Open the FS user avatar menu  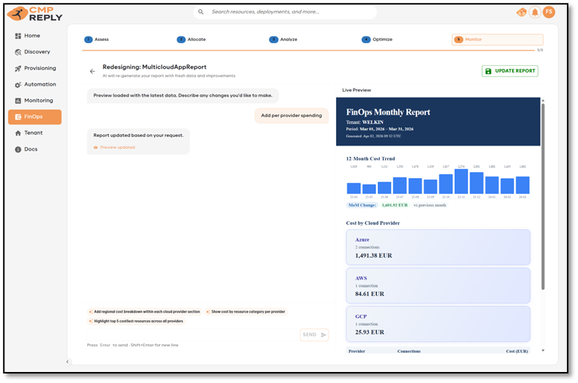[x=549, y=12]
